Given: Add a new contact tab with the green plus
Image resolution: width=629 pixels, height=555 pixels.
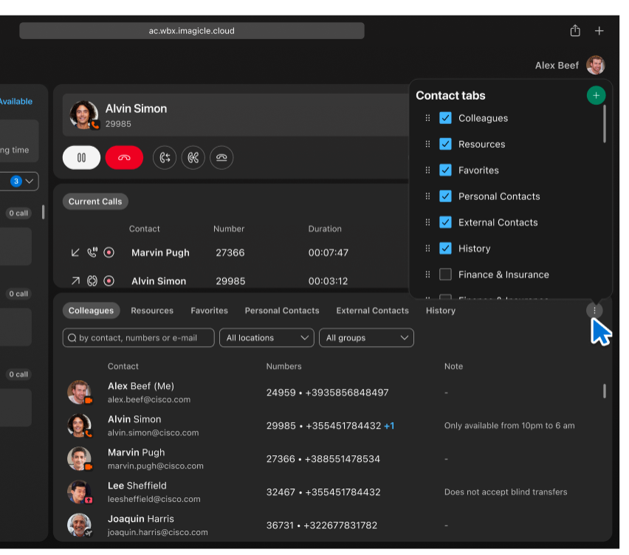Looking at the screenshot, I should [x=596, y=95].
